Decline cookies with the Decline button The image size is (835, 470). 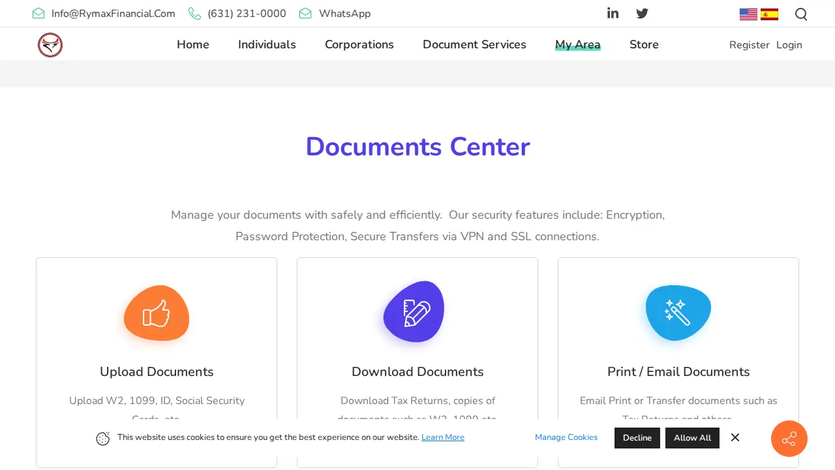click(x=637, y=438)
